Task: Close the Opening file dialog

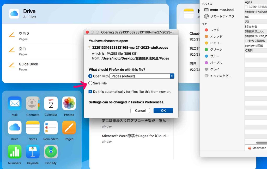Action: 87,32
